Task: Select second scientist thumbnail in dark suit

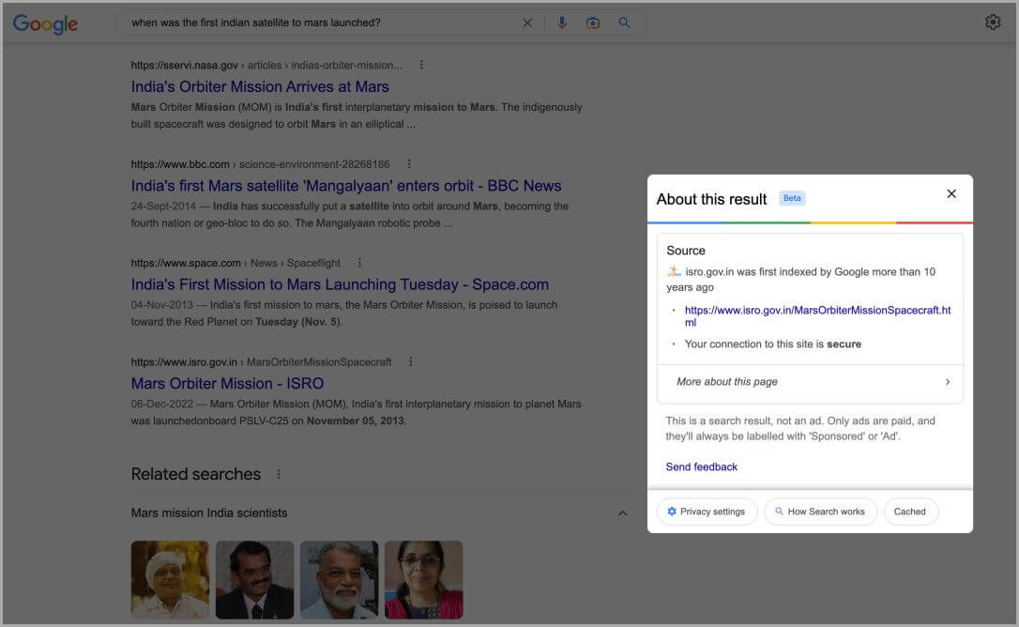Action: tap(255, 579)
